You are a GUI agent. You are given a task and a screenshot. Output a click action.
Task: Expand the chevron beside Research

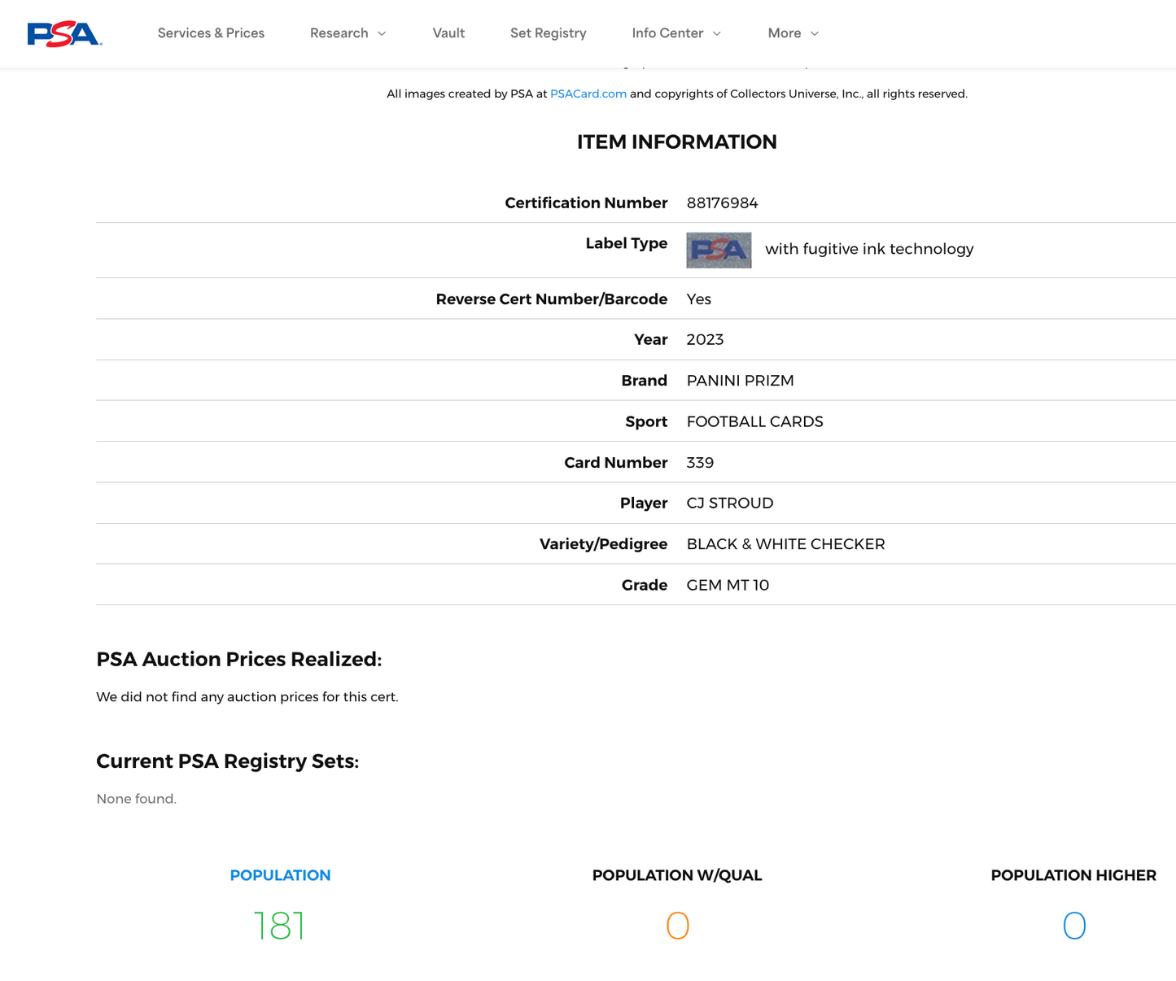[382, 33]
